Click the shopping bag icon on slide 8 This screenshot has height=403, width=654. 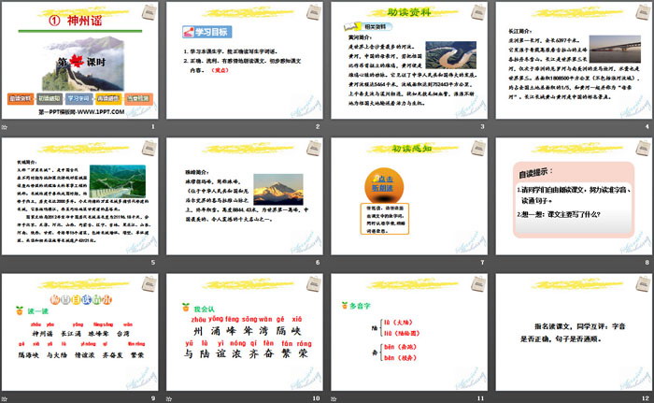[x=643, y=148]
